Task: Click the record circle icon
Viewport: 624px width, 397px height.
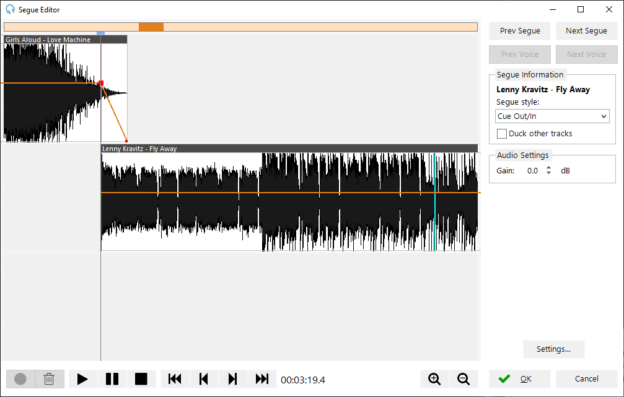Action: pos(20,379)
